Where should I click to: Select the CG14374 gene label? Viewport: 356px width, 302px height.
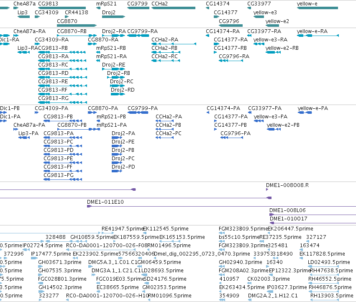pyautogui.click(x=218, y=4)
